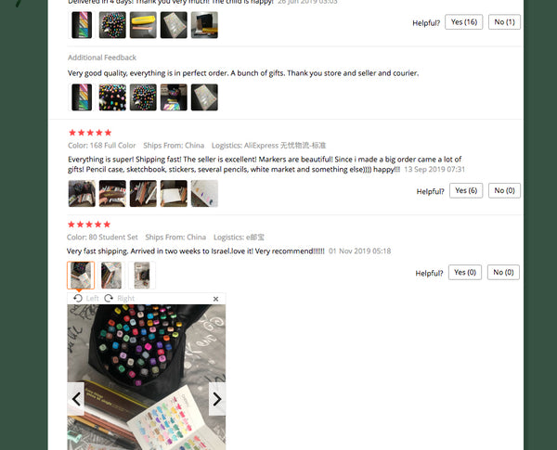
Task: Show next photo with right arrow
Action: click(217, 399)
